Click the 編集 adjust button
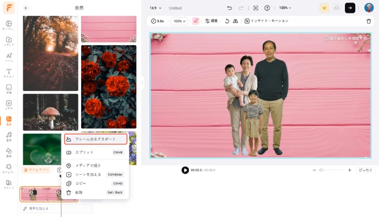The image size is (379, 217). [x=211, y=21]
